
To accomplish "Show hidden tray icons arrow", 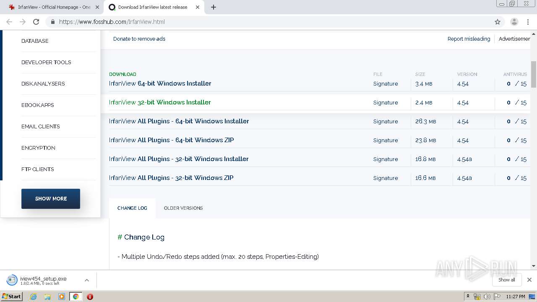I will coord(468,297).
